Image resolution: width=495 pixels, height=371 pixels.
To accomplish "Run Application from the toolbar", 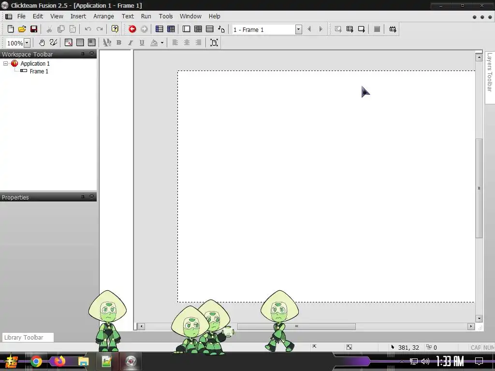I will pyautogui.click(x=349, y=29).
